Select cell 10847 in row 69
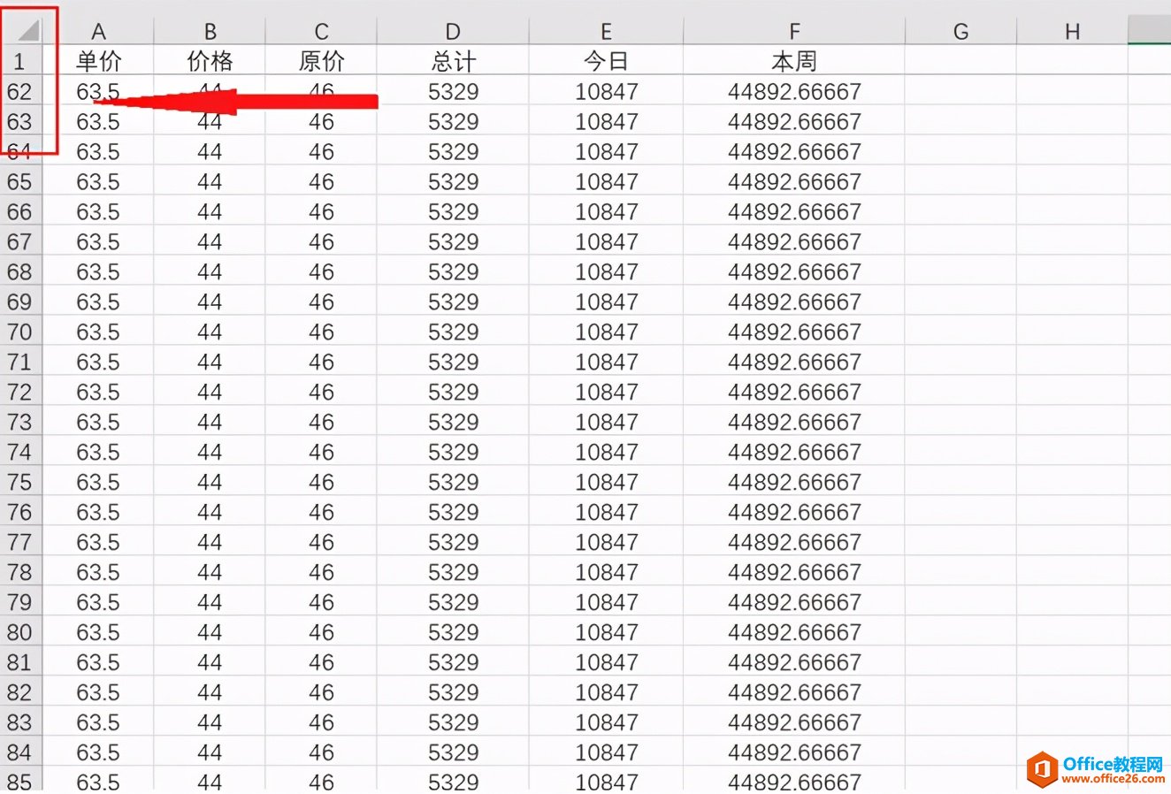The height and width of the screenshot is (794, 1171). point(606,302)
